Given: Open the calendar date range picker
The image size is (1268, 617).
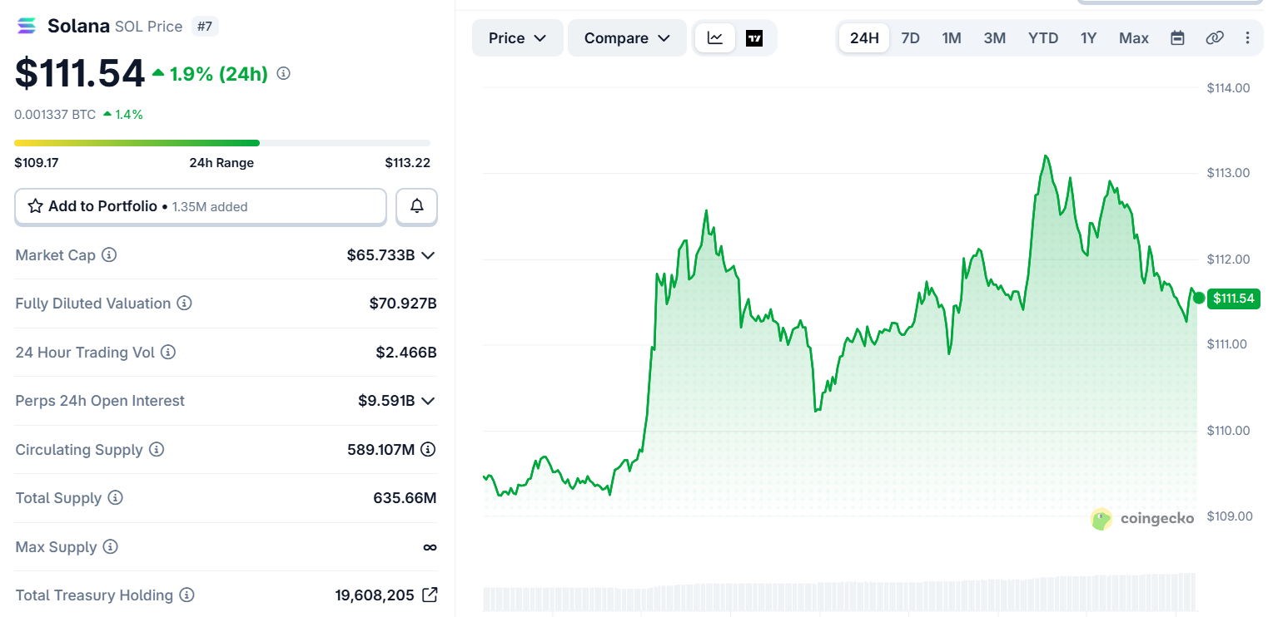Looking at the screenshot, I should pos(1177,38).
